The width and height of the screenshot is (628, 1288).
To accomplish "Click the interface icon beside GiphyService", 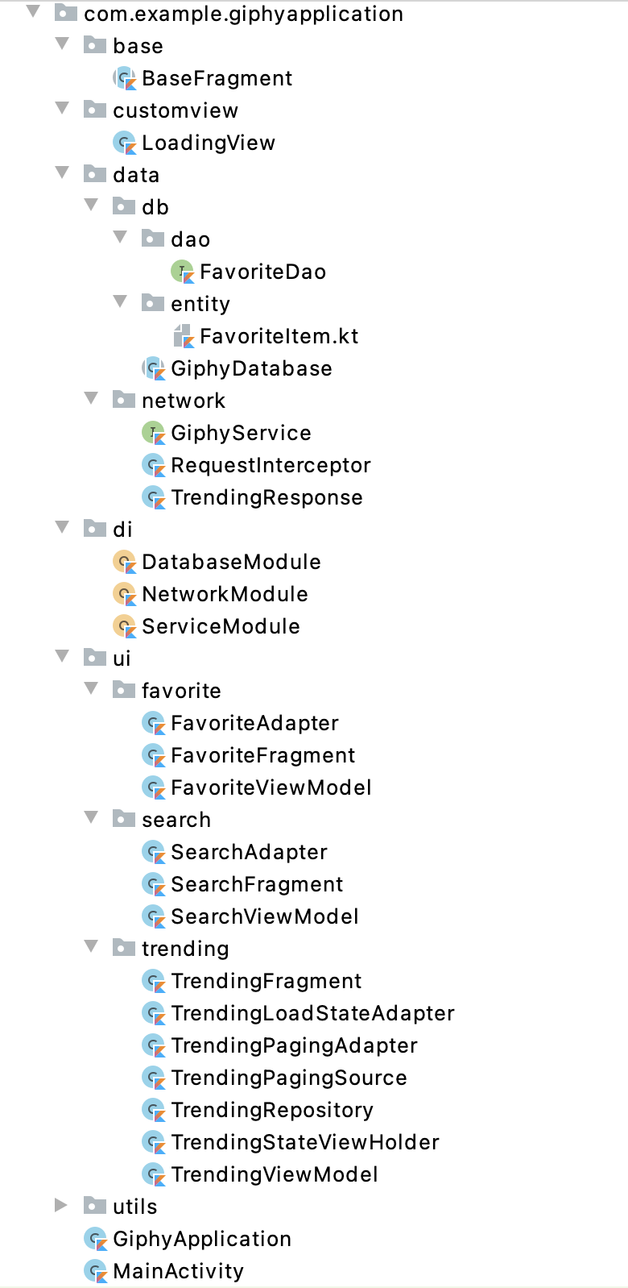I will click(154, 433).
